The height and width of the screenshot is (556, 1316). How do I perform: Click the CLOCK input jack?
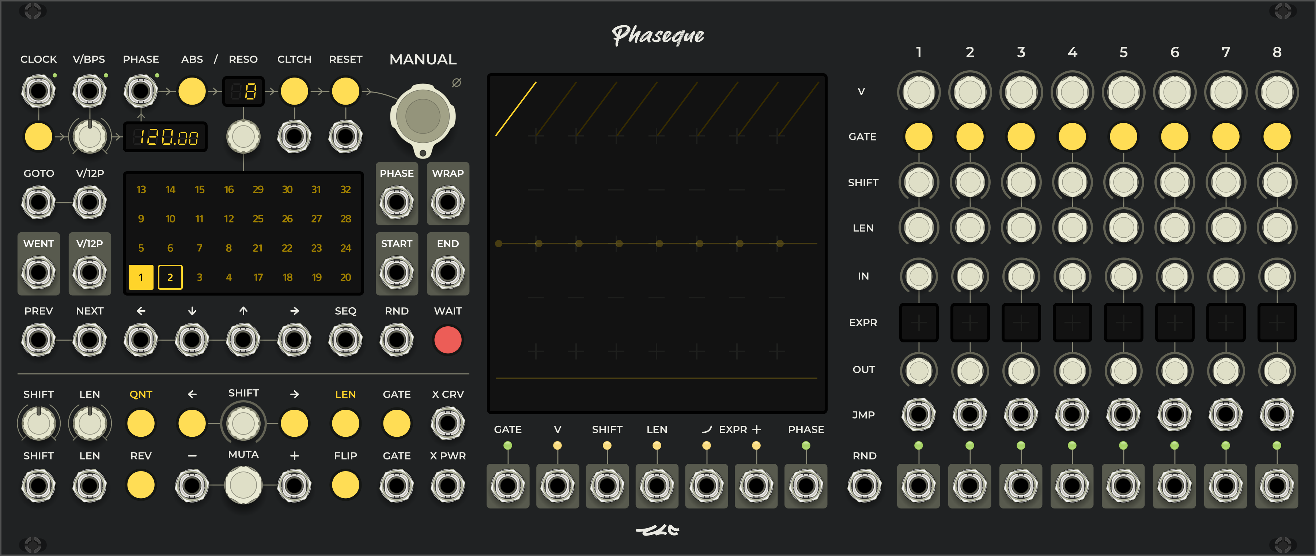38,91
